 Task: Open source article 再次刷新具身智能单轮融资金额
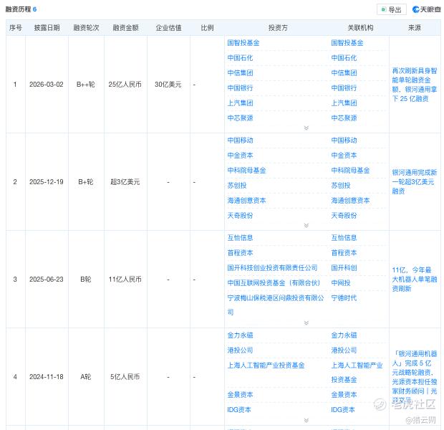pos(415,85)
